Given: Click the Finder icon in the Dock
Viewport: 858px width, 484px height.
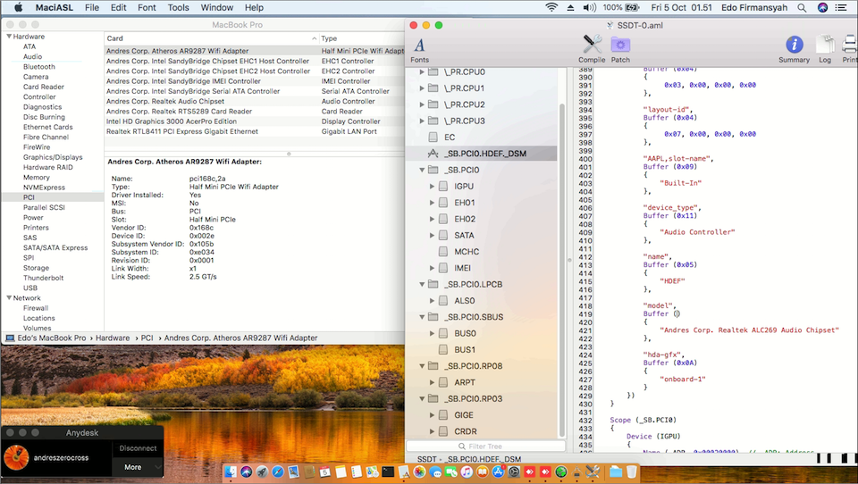Looking at the screenshot, I should click(x=230, y=471).
